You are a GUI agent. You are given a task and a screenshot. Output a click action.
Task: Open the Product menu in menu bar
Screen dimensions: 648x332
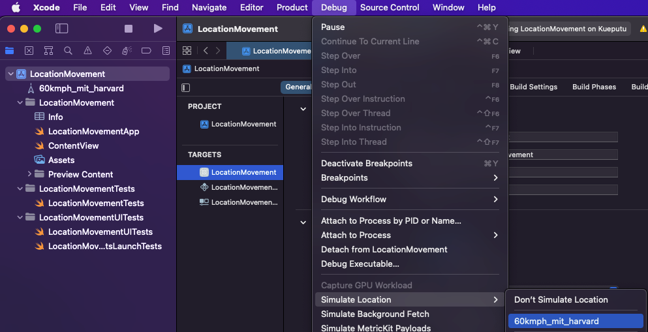[x=292, y=7]
